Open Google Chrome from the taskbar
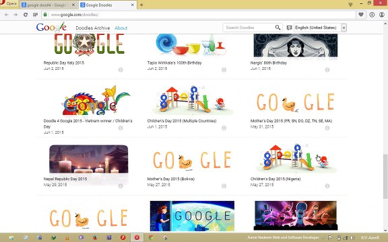Image resolution: width=388 pixels, height=242 pixels. pyautogui.click(x=151, y=237)
